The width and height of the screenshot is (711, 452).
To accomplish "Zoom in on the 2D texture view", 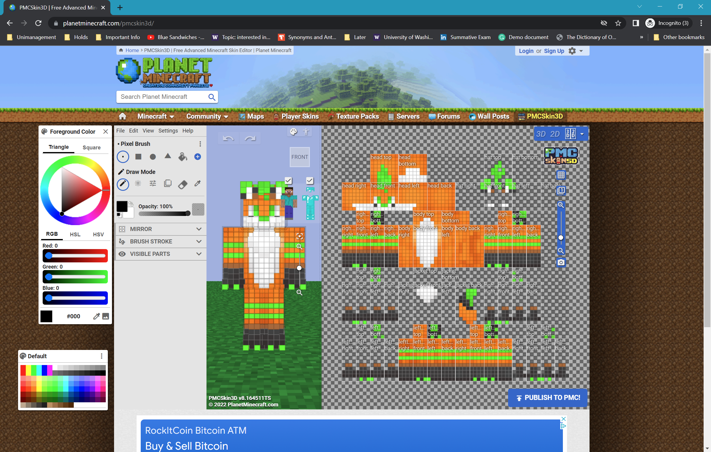I will pyautogui.click(x=561, y=205).
